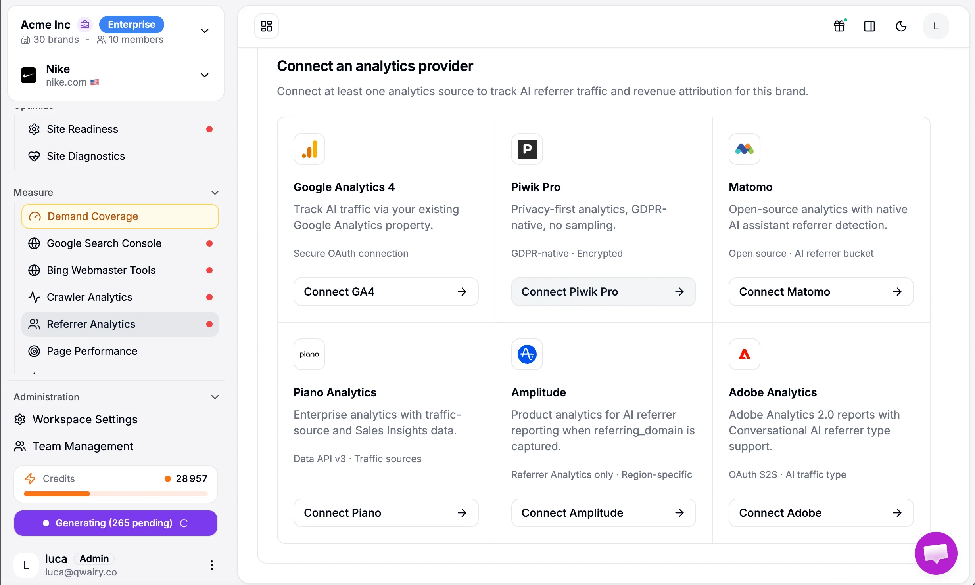Click the Connect Piano button
This screenshot has height=585, width=975.
pos(386,513)
